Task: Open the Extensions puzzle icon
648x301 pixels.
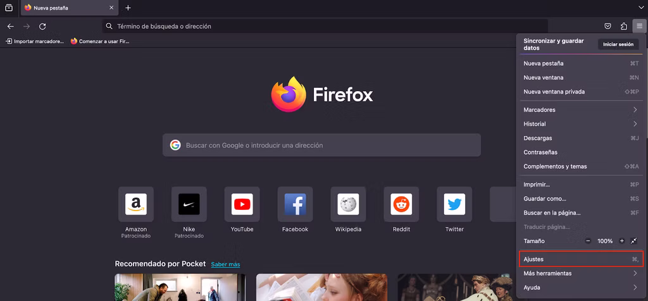Action: (x=623, y=26)
